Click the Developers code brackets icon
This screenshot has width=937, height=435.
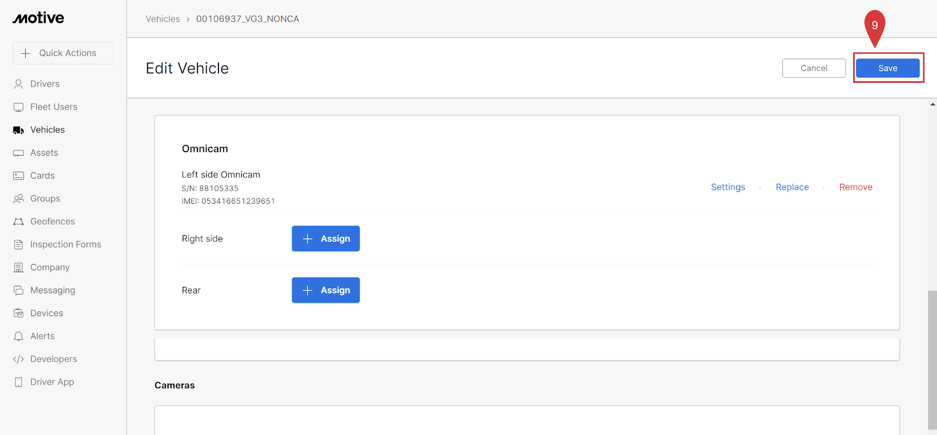pyautogui.click(x=19, y=359)
